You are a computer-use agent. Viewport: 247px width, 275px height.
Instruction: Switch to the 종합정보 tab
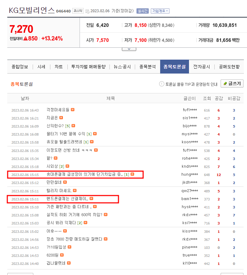click(20, 67)
